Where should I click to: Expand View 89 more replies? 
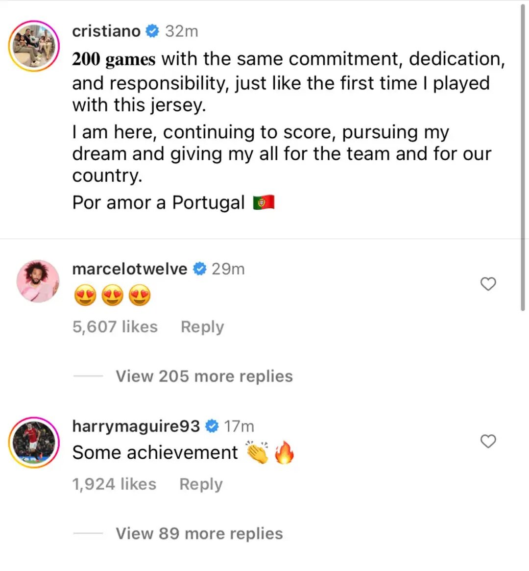(x=199, y=534)
